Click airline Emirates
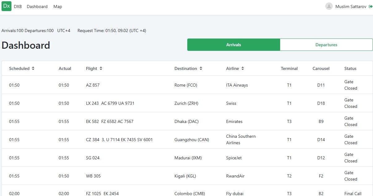 pos(234,121)
